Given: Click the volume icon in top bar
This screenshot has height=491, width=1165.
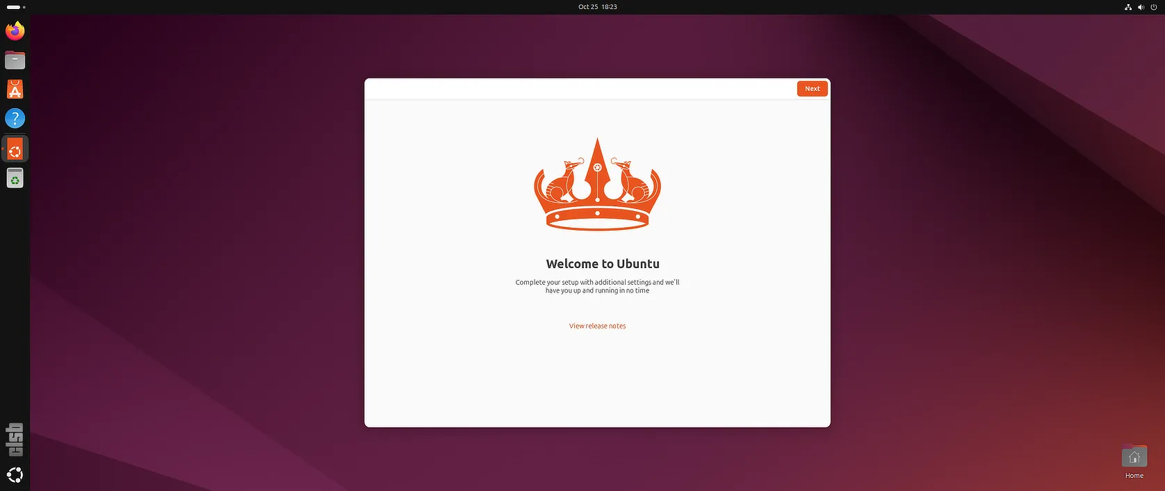Looking at the screenshot, I should [x=1141, y=7].
